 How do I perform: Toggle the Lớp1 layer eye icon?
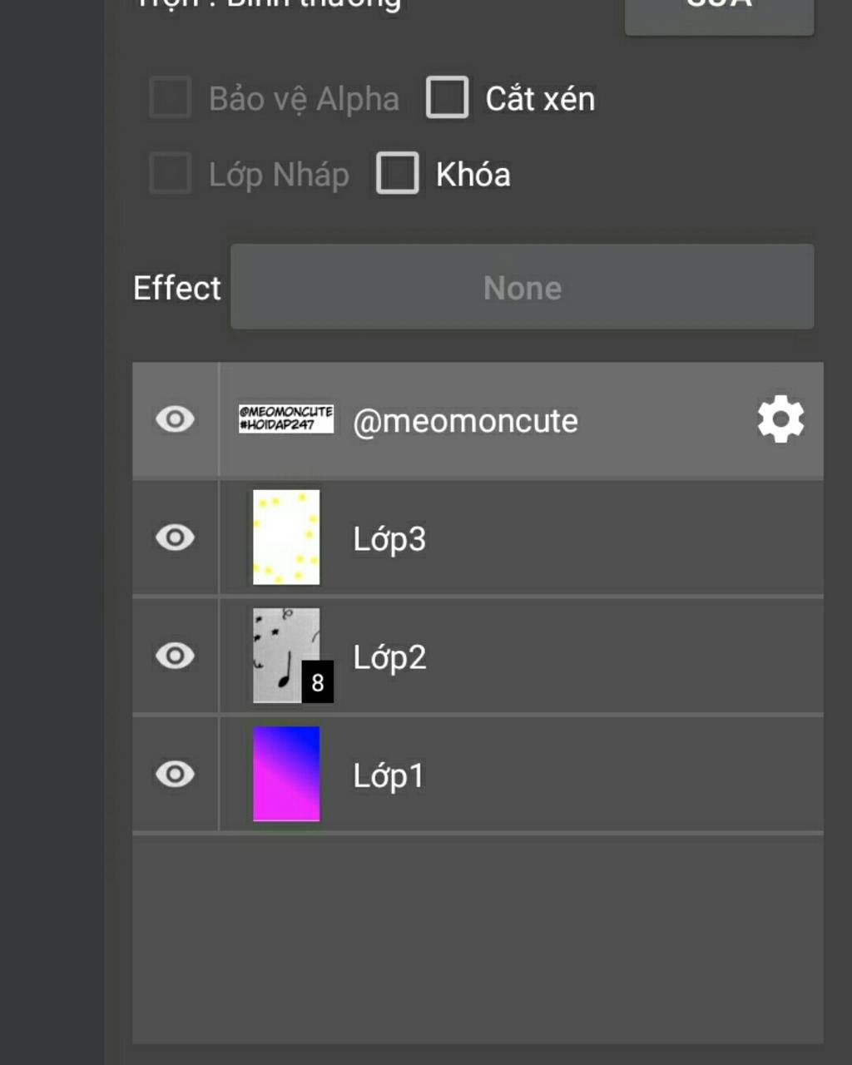point(175,774)
